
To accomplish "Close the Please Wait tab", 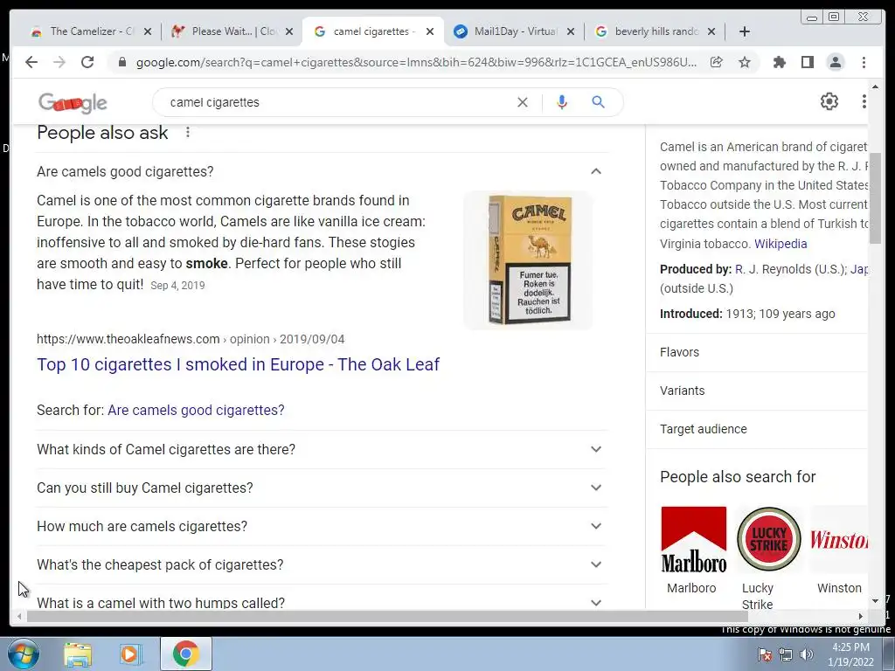I will coord(289,31).
